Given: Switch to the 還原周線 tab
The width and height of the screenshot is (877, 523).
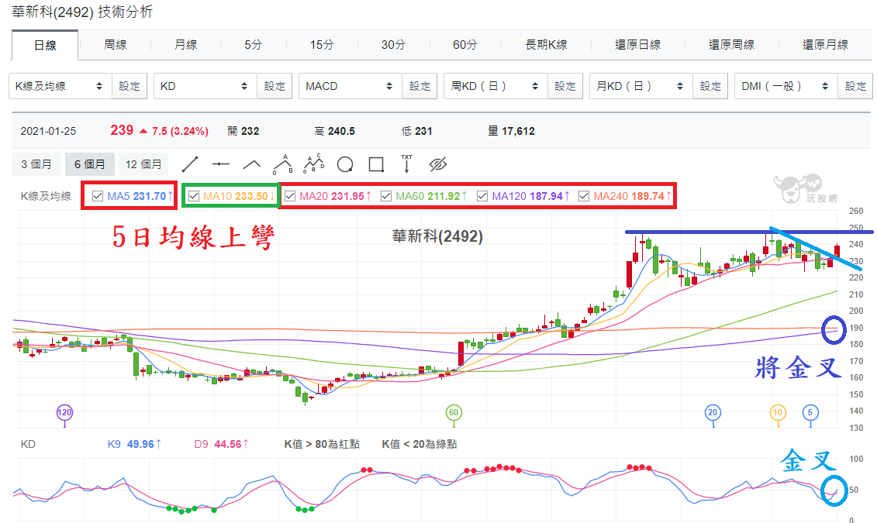Looking at the screenshot, I should pos(731,45).
